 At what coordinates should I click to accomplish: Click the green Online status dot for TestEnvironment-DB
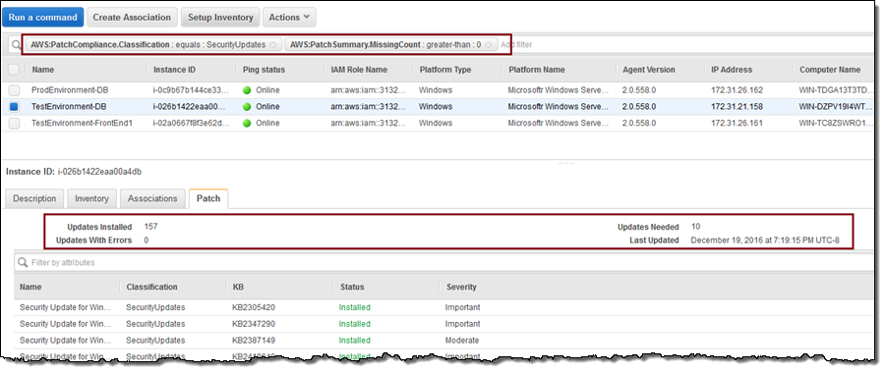click(247, 107)
